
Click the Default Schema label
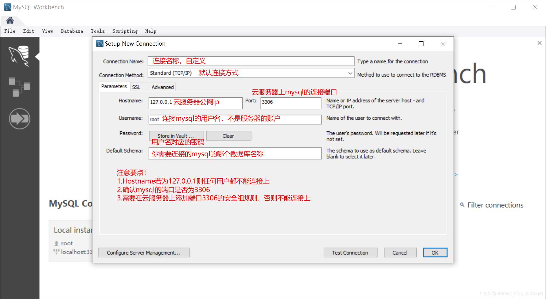pyautogui.click(x=124, y=151)
